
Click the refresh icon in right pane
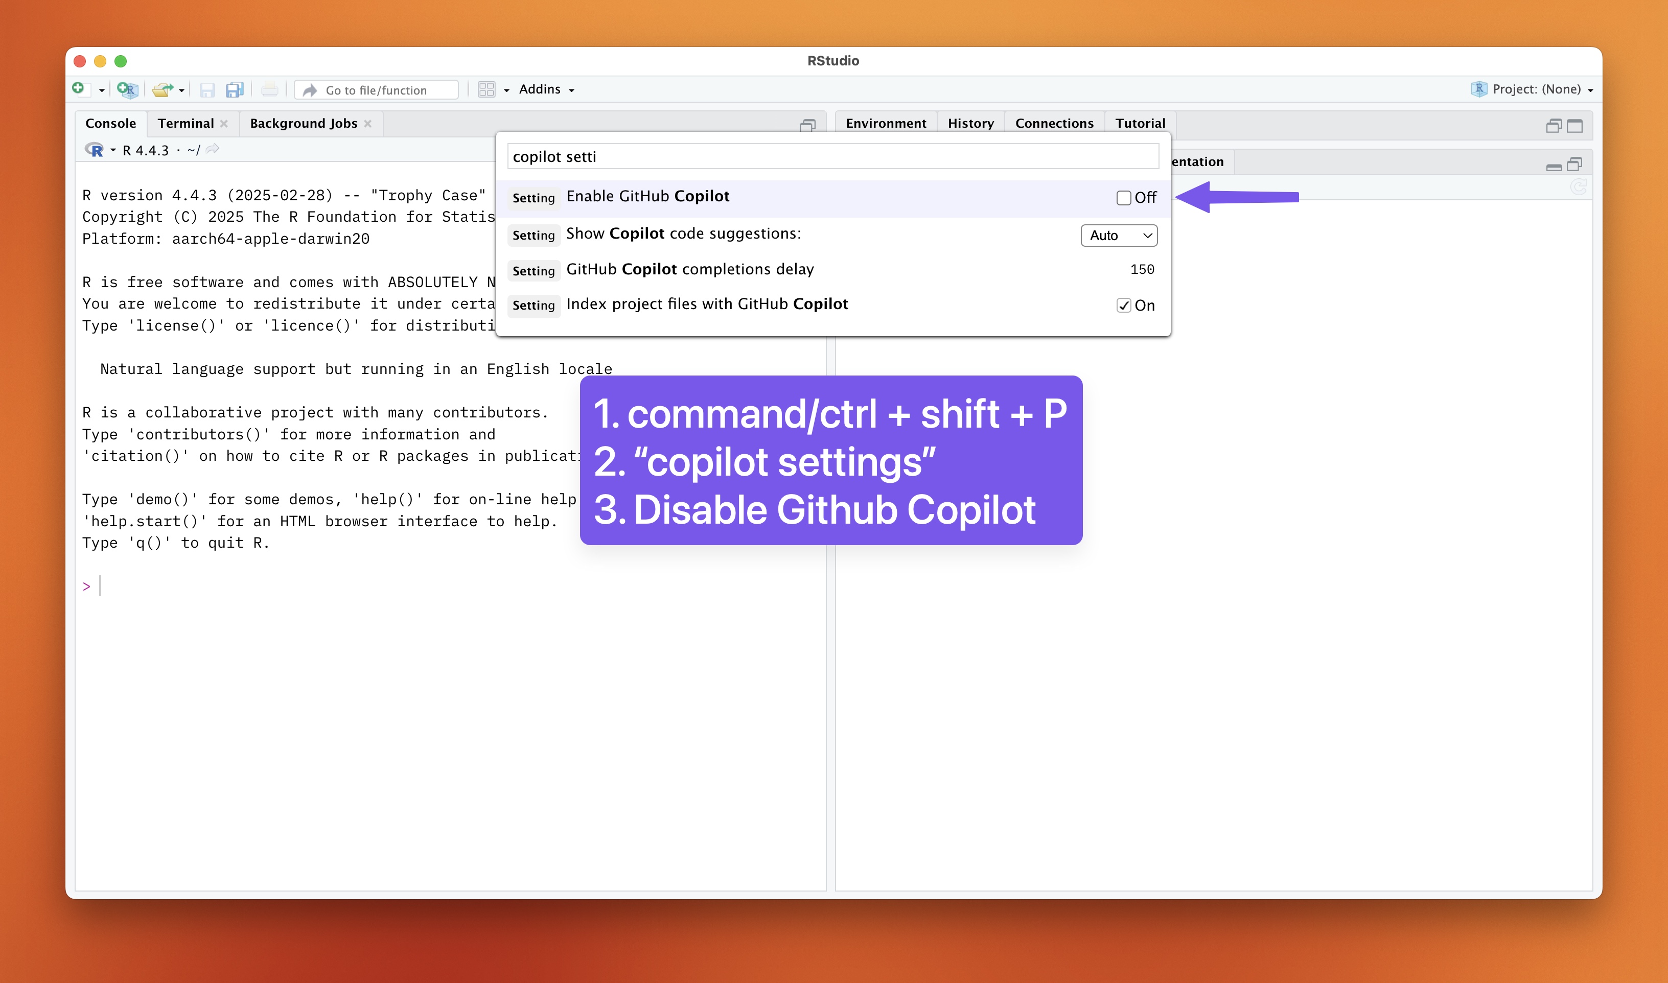(x=1579, y=188)
